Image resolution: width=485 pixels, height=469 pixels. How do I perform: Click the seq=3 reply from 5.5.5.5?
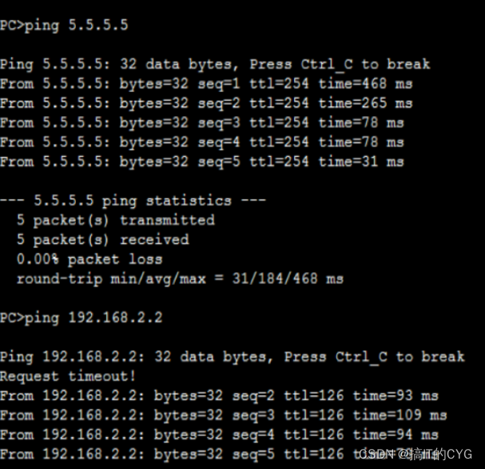(x=202, y=123)
